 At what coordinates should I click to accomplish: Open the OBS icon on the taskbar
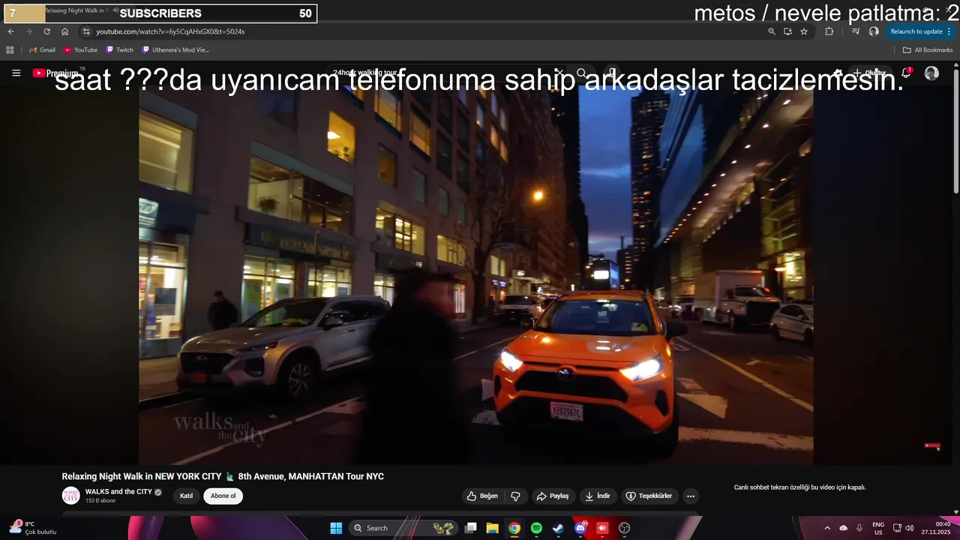coord(624,528)
